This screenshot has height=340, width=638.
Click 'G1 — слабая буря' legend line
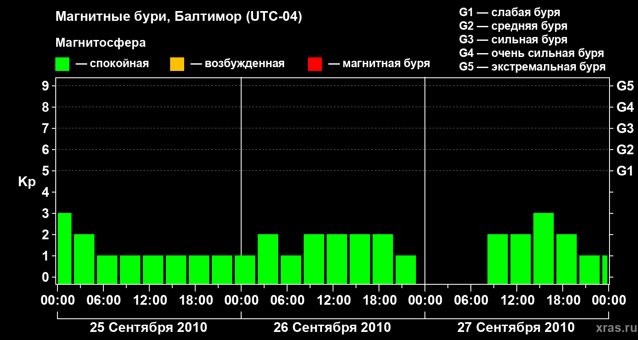point(510,12)
